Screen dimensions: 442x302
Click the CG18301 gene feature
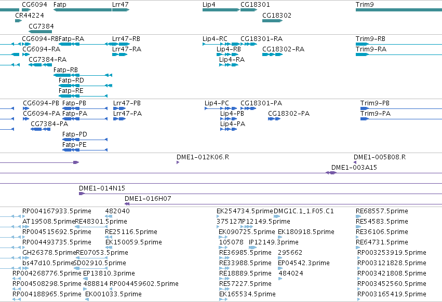click(249, 10)
